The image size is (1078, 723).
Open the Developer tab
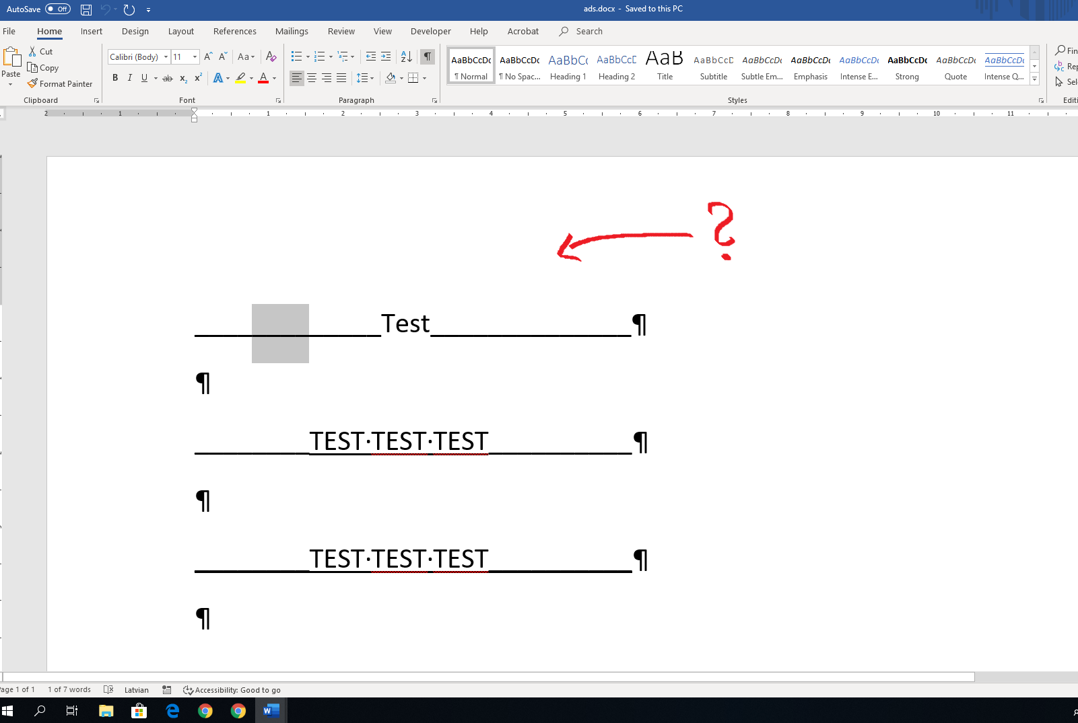tap(431, 32)
